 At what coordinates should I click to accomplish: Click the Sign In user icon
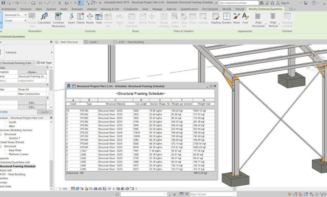point(278,3)
